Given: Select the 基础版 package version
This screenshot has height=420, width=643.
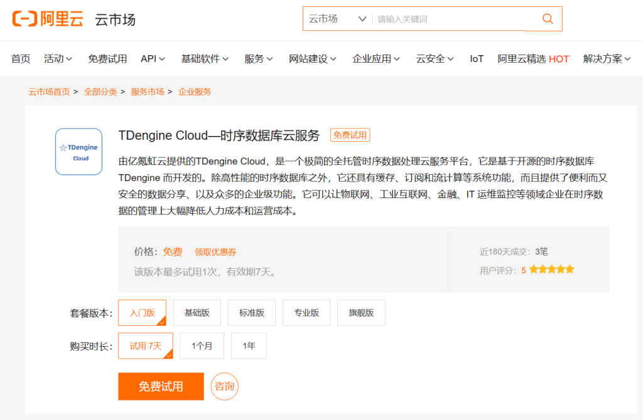Looking at the screenshot, I should click(x=197, y=312).
